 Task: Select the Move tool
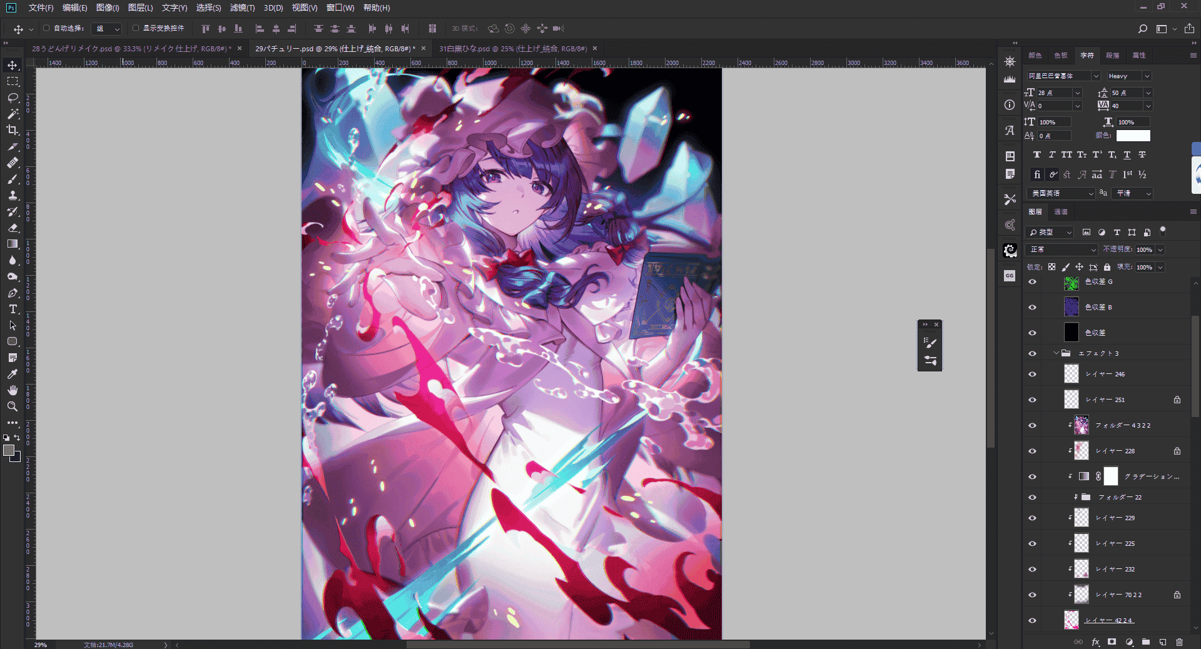(x=13, y=66)
